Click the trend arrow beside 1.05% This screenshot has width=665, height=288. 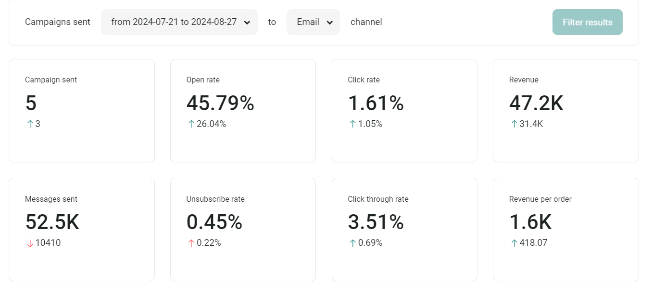pyautogui.click(x=352, y=124)
